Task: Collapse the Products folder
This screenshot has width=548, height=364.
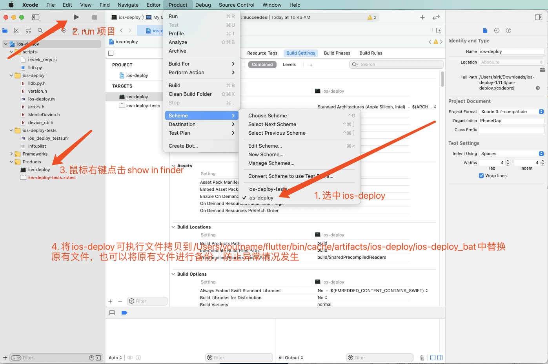Action: tap(11, 162)
